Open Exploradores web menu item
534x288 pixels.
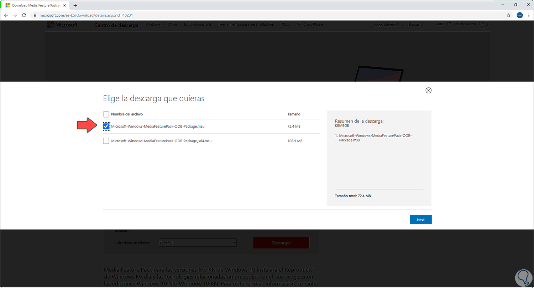coord(198,24)
